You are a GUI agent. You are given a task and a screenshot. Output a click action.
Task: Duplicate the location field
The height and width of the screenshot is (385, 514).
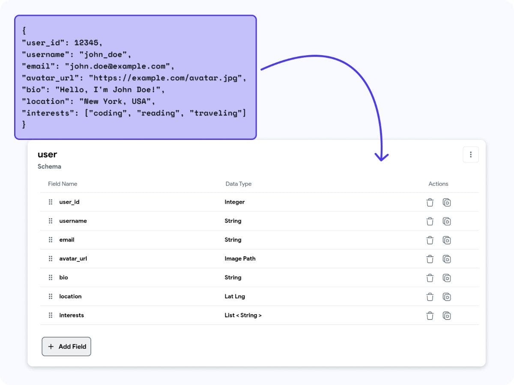click(x=447, y=296)
